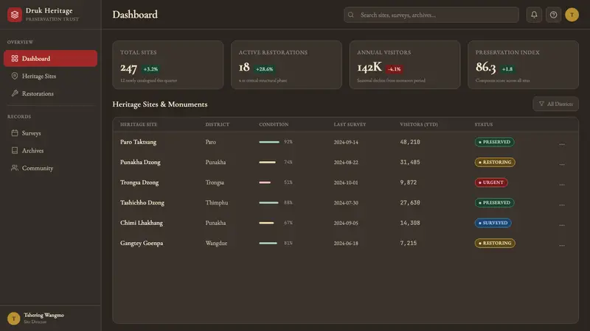Click the Preservation Index card
Screen dimensions: 590x331
523,65
